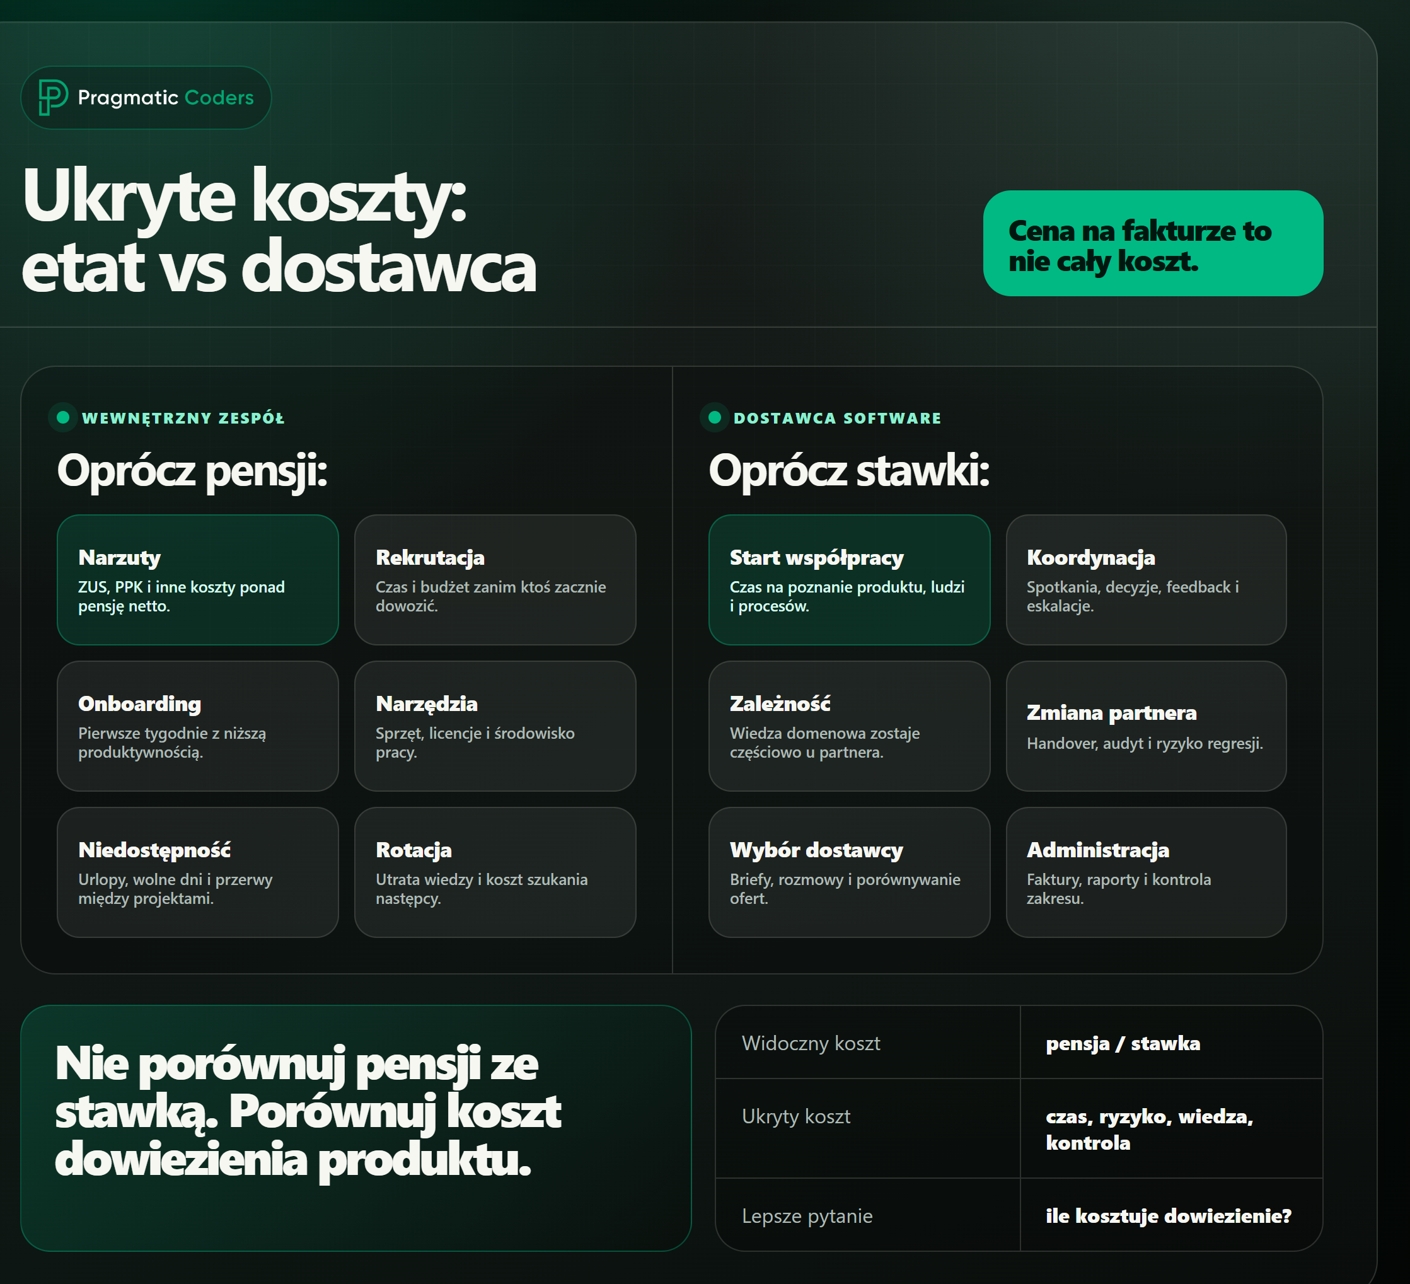Image resolution: width=1410 pixels, height=1284 pixels.
Task: Click 'Czas na poznanie produktu, ludzi' text
Action: pos(847,596)
